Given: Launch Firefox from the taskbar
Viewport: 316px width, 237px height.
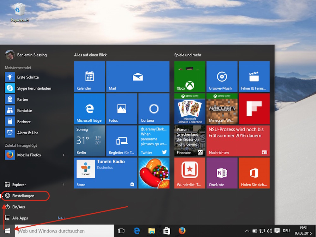Looking at the screenshot, I should pyautogui.click(x=182, y=231).
